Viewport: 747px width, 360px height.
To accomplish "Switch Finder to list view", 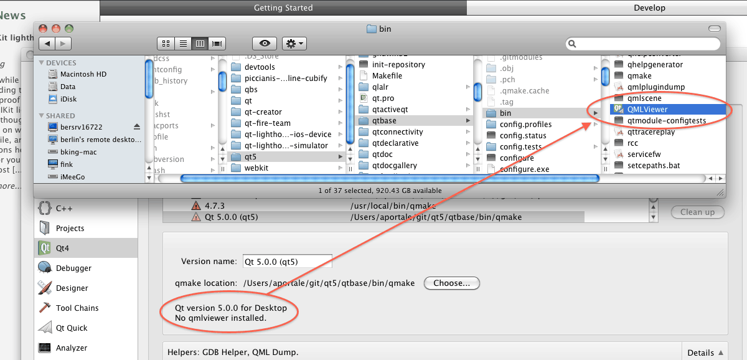I will (x=183, y=44).
